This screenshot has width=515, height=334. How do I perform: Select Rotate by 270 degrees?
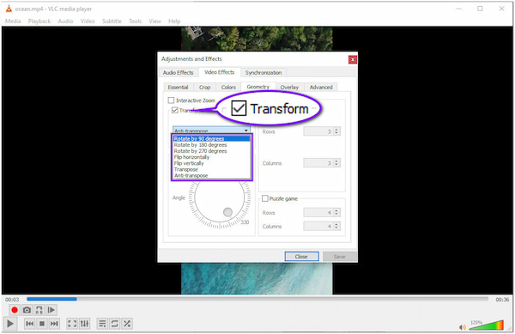pos(211,151)
